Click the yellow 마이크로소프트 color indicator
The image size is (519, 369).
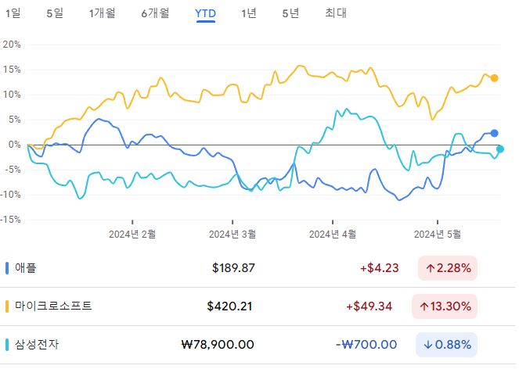pyautogui.click(x=7, y=306)
